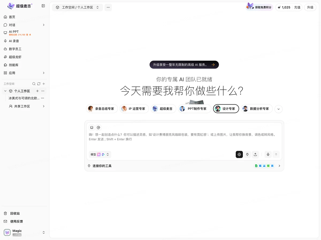Open options for 冰美式与可颂 project
Viewport: 321px width, 240px height.
point(43,98)
